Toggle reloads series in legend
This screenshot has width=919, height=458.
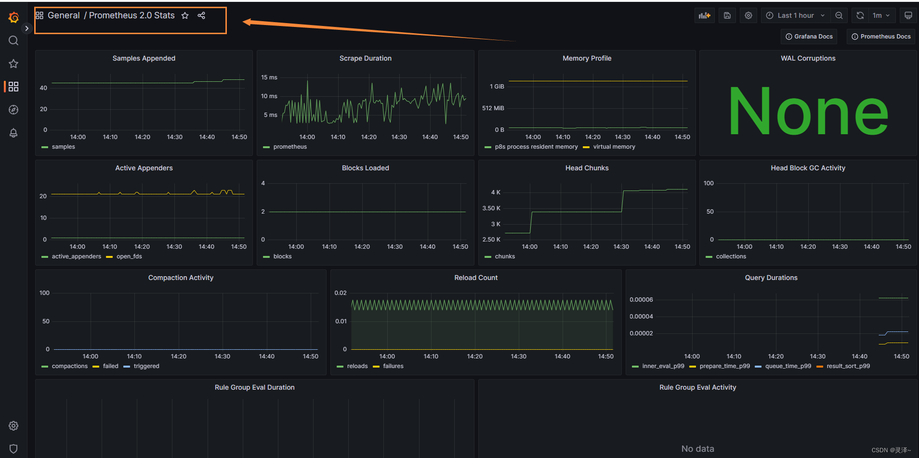(357, 366)
